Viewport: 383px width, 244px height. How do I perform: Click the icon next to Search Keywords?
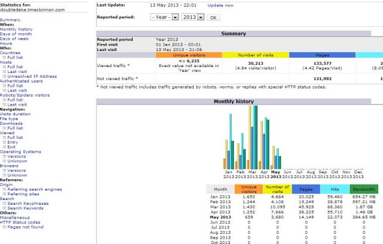[x=5, y=209]
